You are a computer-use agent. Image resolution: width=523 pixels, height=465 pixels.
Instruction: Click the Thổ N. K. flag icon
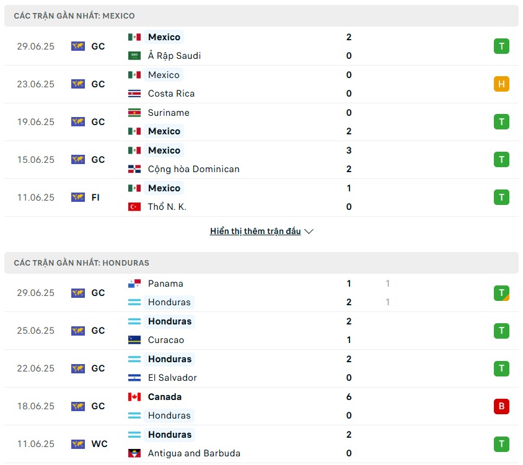134,207
